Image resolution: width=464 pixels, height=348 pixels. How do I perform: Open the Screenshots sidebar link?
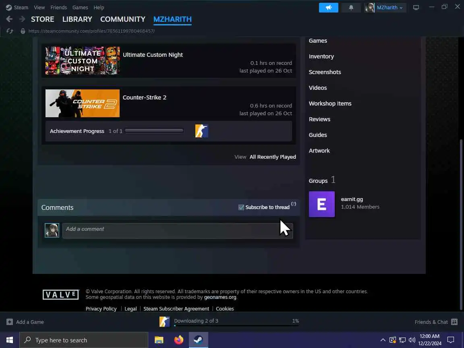(x=325, y=72)
